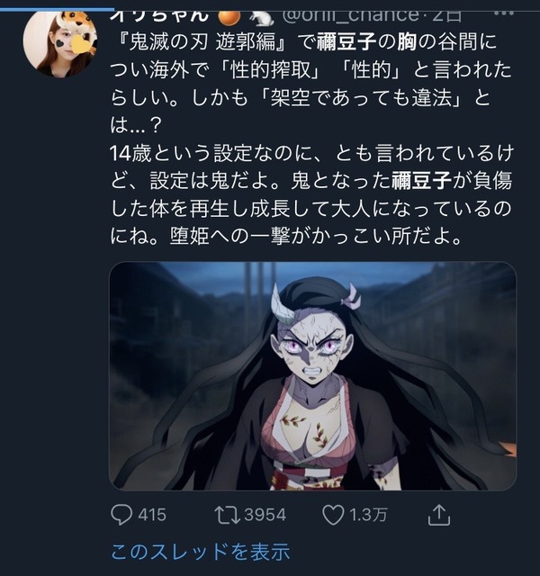Open the three-dot more options menu
Screen dimensions: 540x576
pyautogui.click(x=504, y=14)
